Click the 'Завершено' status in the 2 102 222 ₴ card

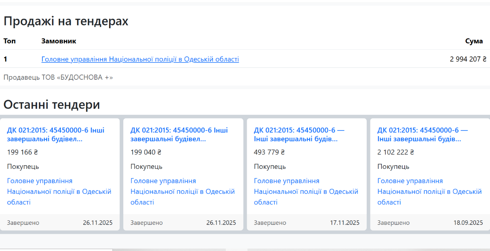pyautogui.click(x=393, y=223)
